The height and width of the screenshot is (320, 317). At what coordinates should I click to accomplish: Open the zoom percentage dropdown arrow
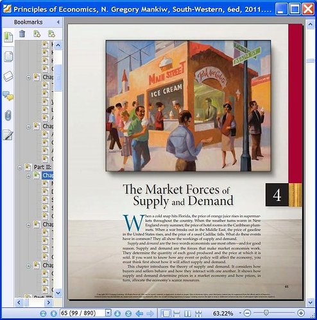click(x=240, y=313)
